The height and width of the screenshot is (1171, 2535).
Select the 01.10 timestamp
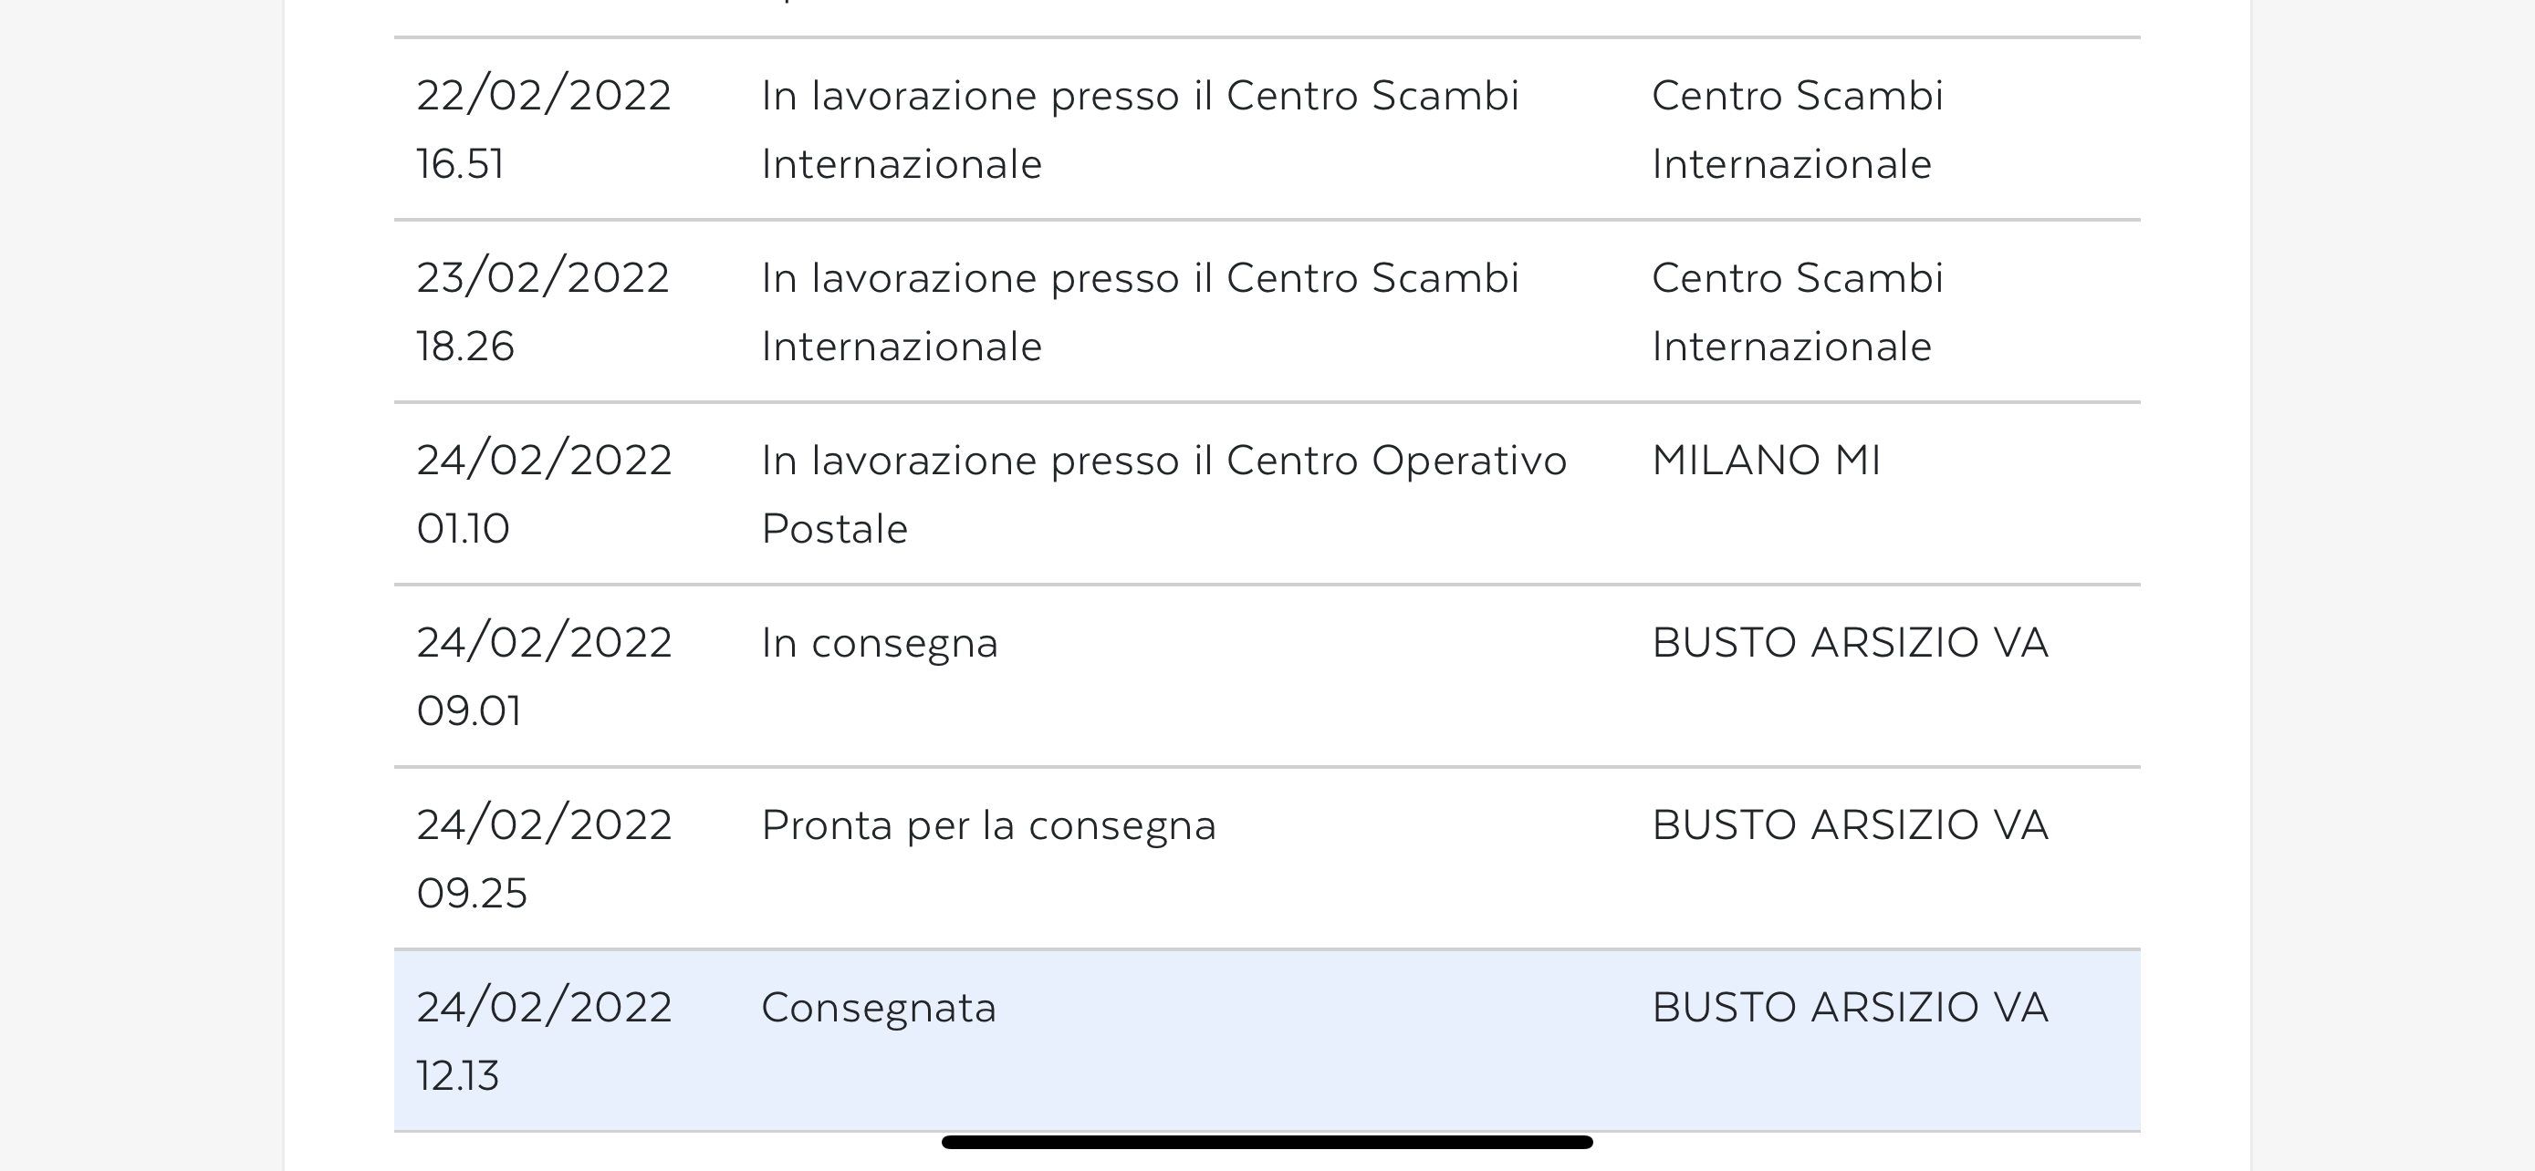pos(463,529)
